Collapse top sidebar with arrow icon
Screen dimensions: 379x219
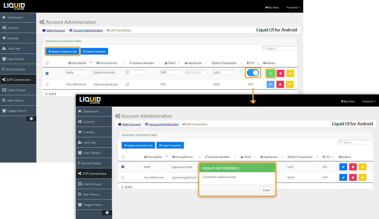pos(31,118)
